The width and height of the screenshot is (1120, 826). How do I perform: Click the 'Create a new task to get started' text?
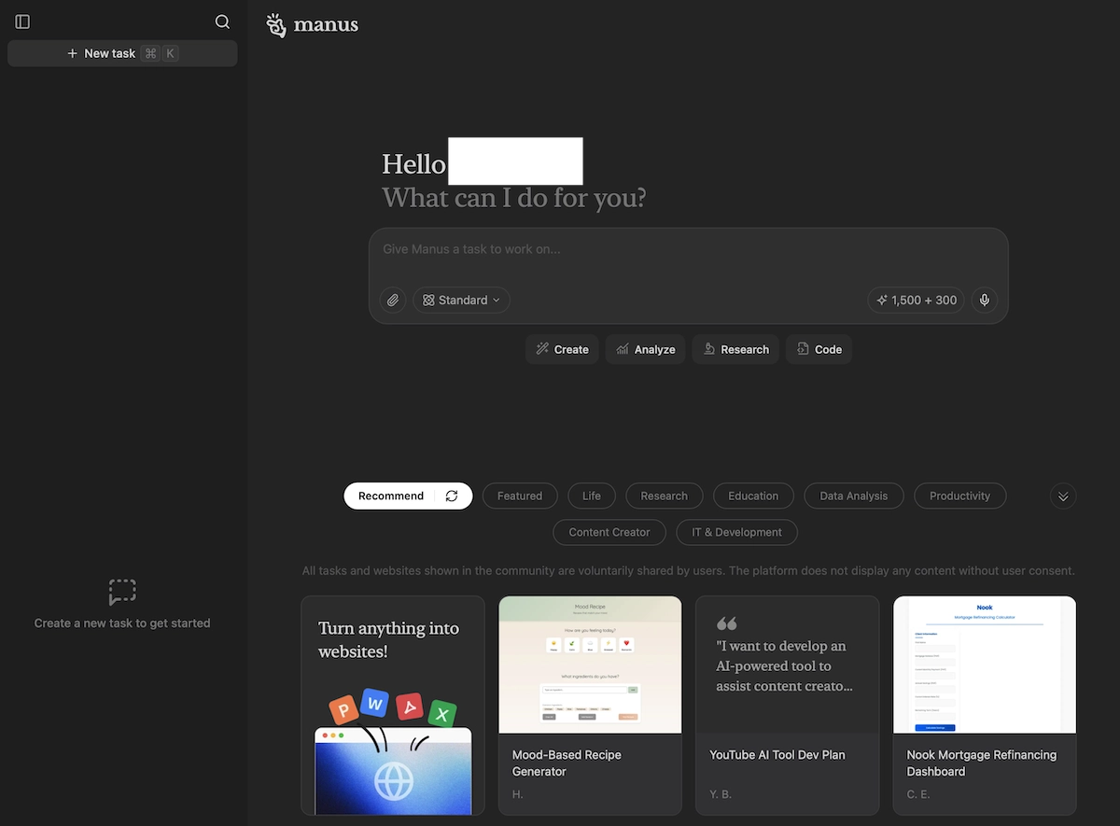coord(122,623)
